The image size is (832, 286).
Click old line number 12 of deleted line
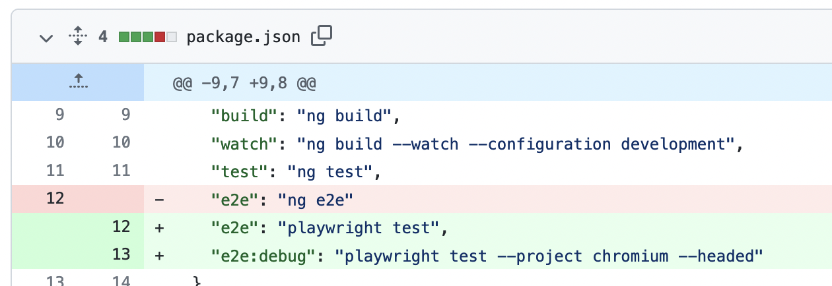click(55, 197)
